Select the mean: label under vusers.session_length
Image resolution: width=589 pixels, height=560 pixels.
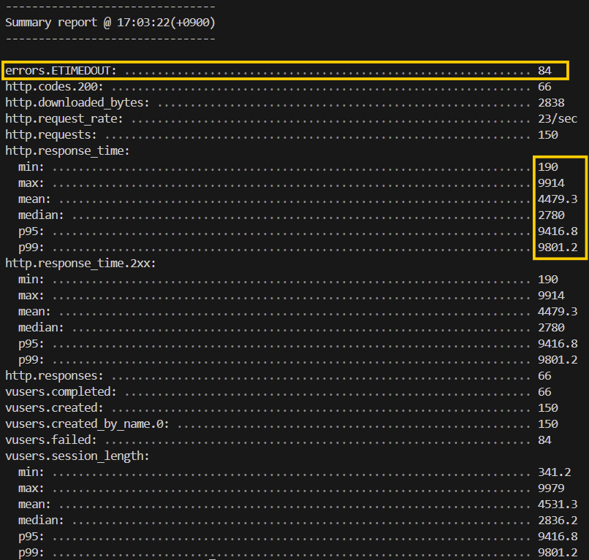(34, 505)
